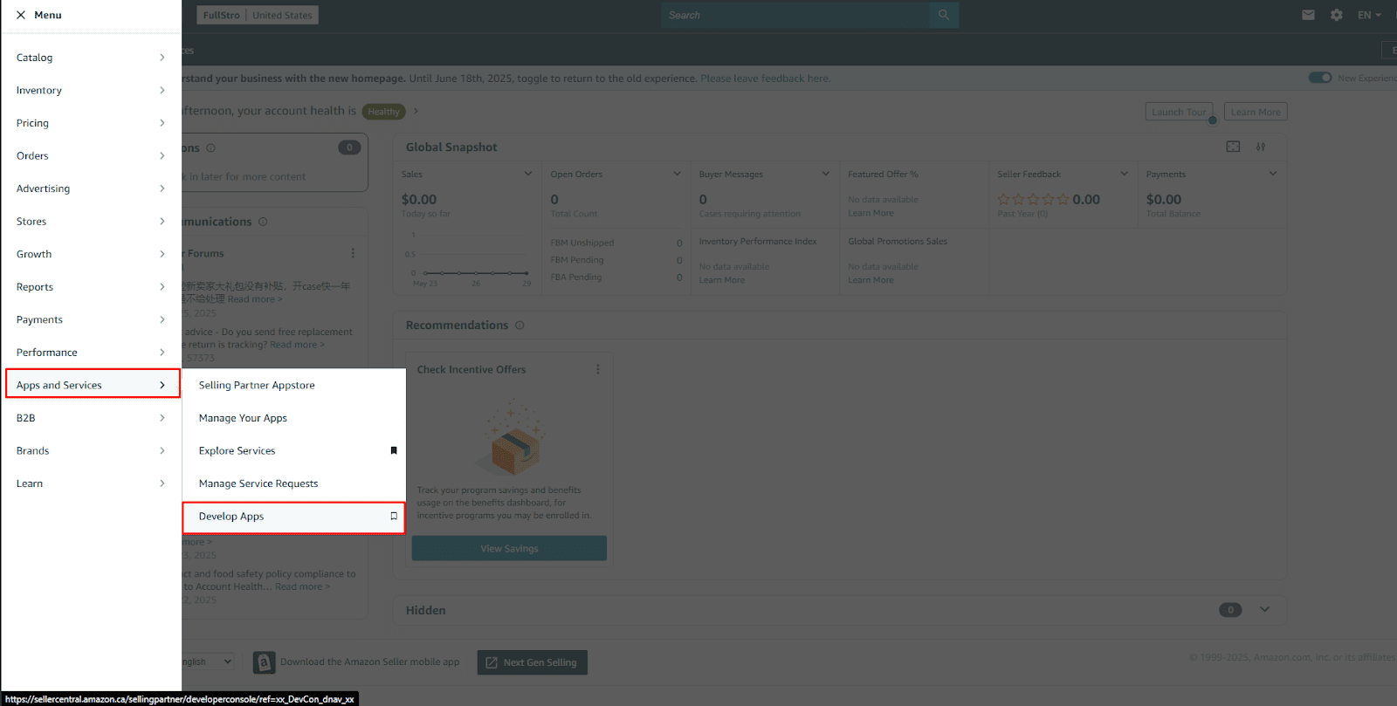Expand the Seller Feedback dropdown arrow

[x=1125, y=174]
